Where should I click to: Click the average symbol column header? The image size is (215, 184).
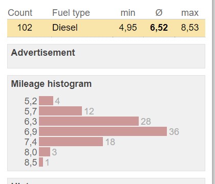tap(159, 13)
